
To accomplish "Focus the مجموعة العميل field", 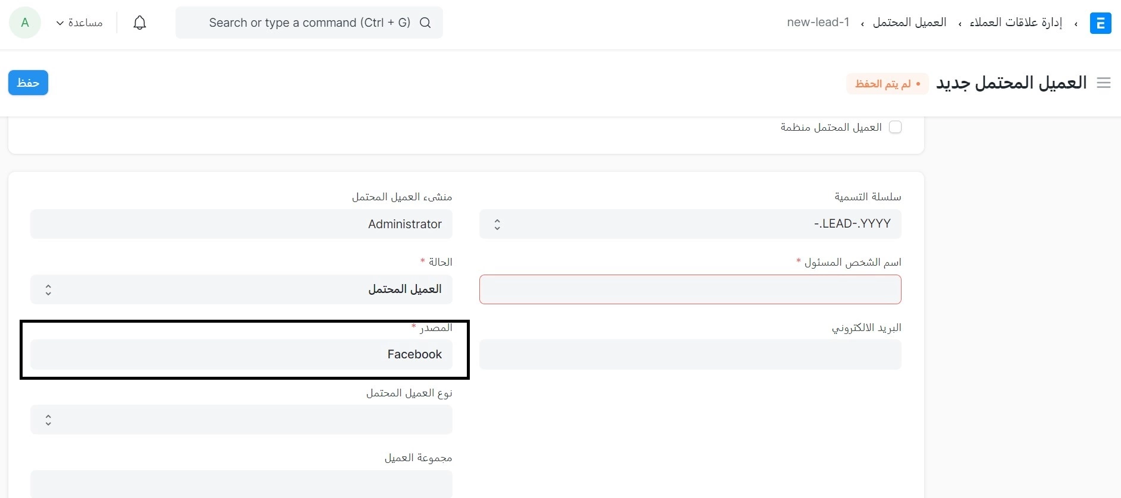I will click(241, 484).
